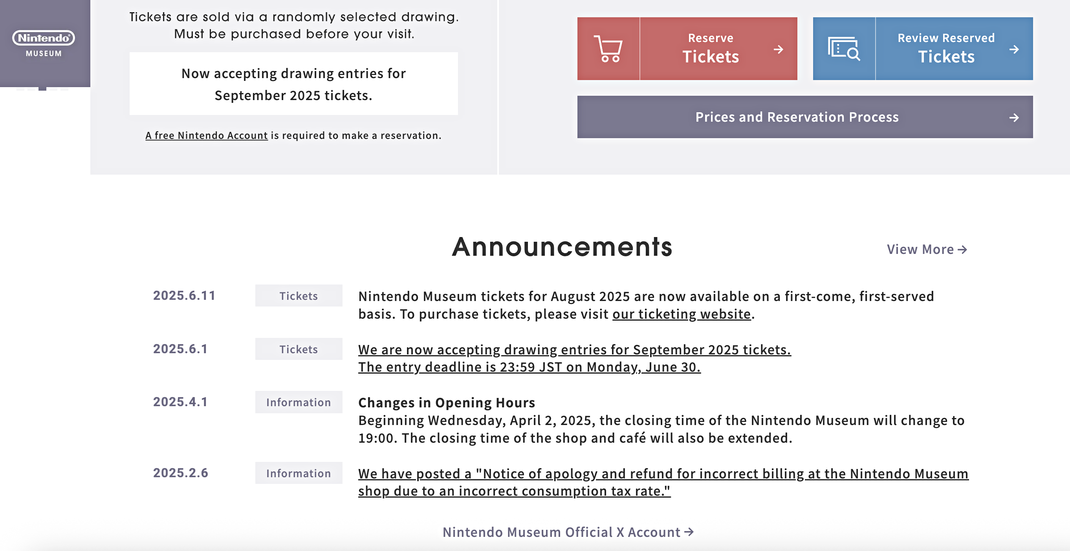Click the arrow next to View More
The height and width of the screenshot is (551, 1070).
click(x=962, y=250)
